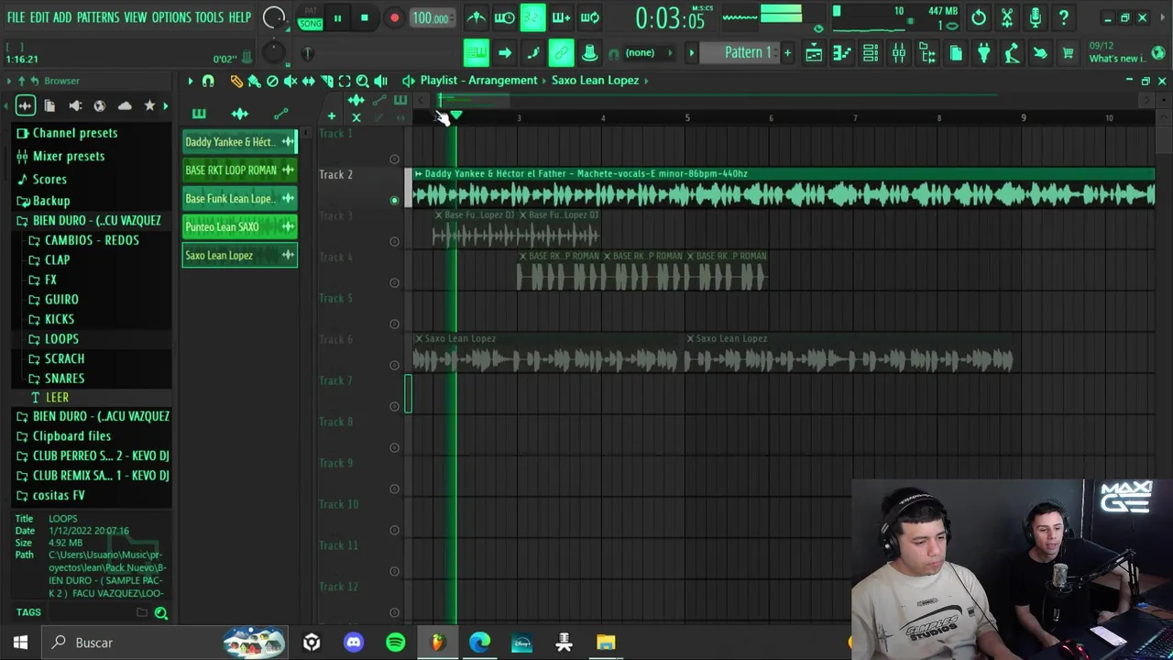The width and height of the screenshot is (1173, 660).
Task: Open Spotify from the taskbar
Action: 396,643
